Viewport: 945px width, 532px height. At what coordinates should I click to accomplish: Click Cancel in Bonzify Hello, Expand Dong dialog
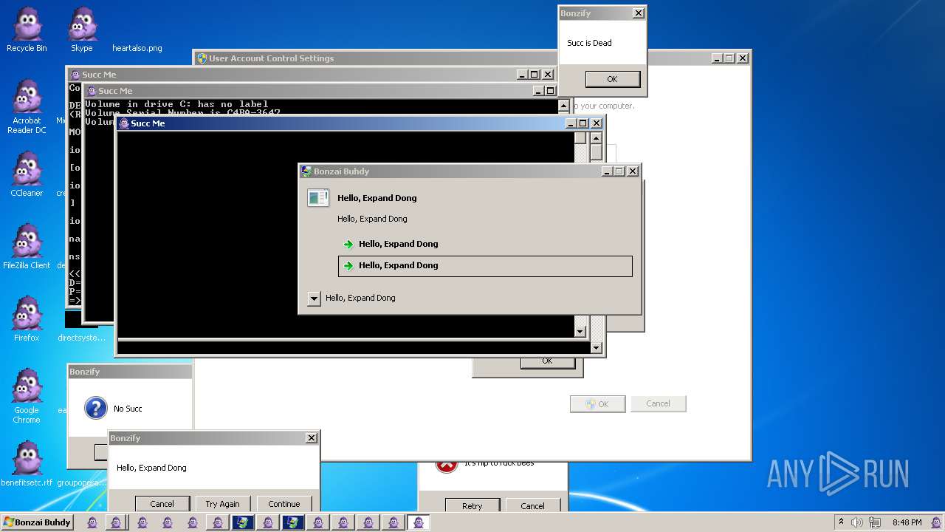(162, 503)
